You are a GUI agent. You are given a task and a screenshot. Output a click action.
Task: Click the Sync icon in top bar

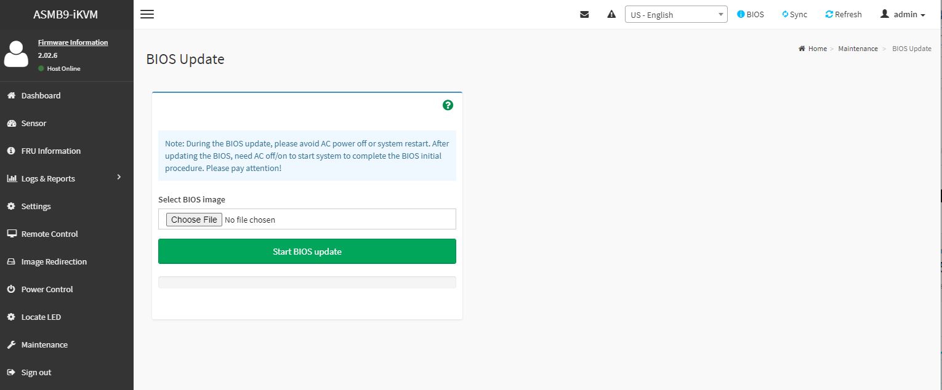click(785, 14)
